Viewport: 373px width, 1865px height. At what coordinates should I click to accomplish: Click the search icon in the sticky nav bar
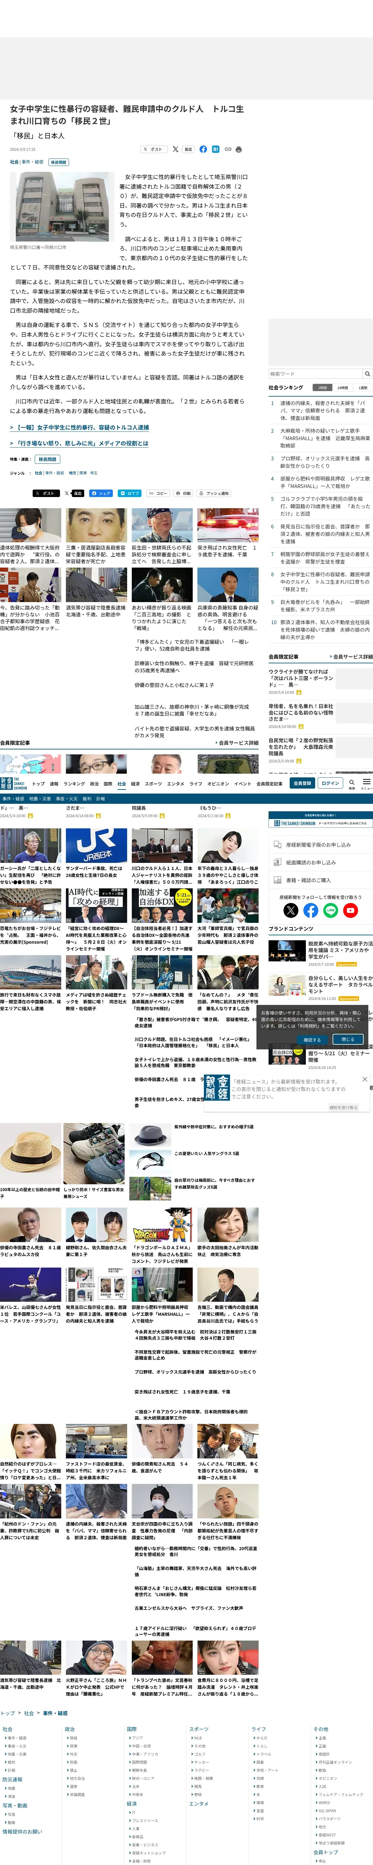click(x=352, y=783)
